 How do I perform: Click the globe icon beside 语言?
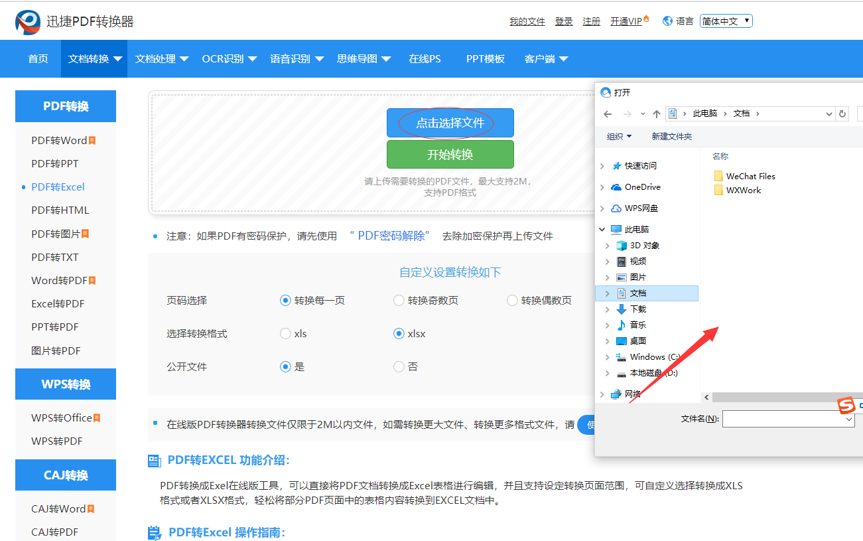coord(667,21)
